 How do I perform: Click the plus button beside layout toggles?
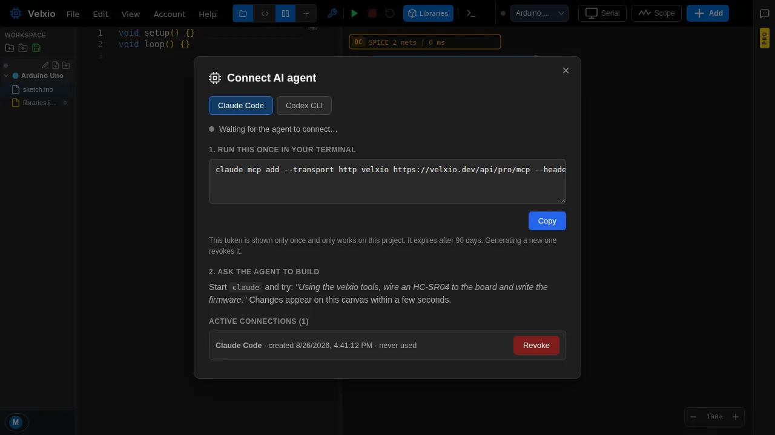tap(306, 13)
